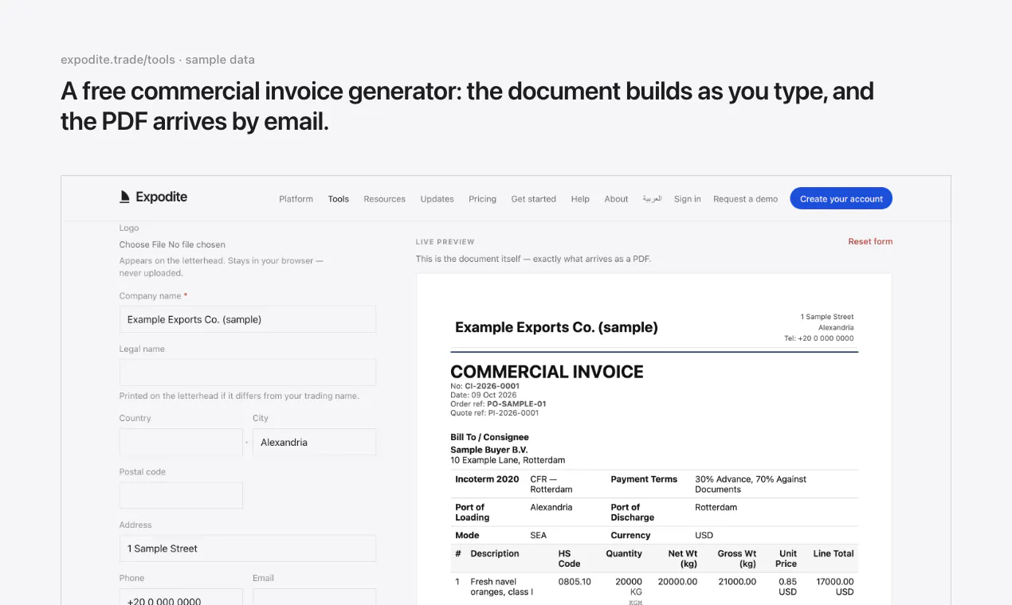Focus the Country input field

tap(181, 442)
